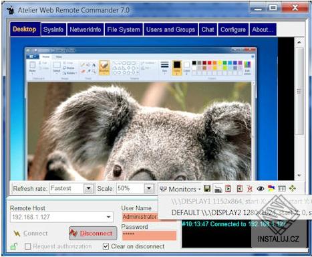Click the send clipboard icon with right arrow
The width and height of the screenshot is (312, 257).
(x=228, y=189)
